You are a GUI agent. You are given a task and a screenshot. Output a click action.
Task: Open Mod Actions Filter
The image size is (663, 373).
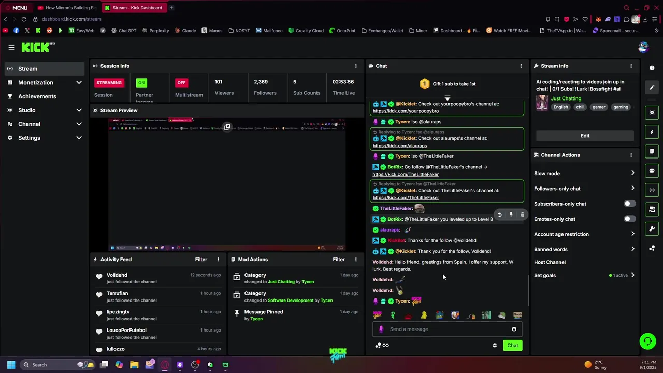click(x=339, y=259)
